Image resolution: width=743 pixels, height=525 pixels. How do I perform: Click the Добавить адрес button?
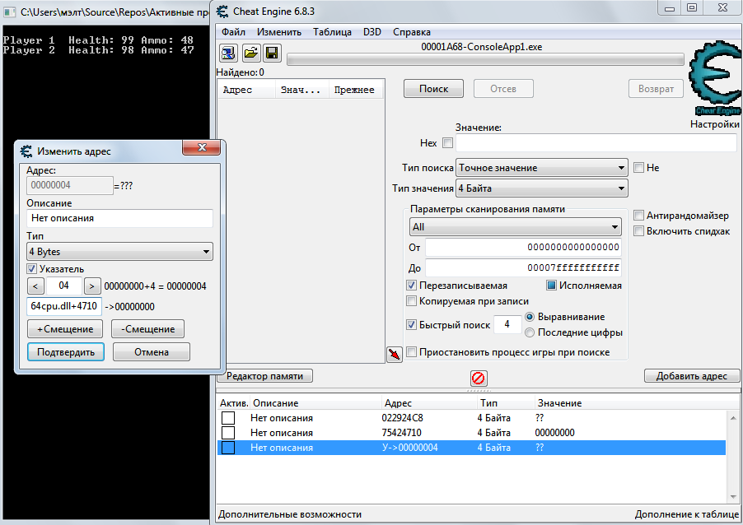tap(686, 376)
